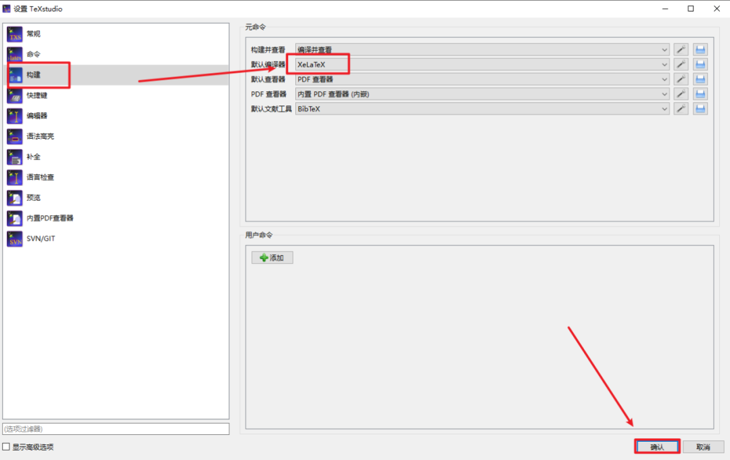Click the 常规 (General) settings icon
Viewport: 730px width, 460px height.
pos(15,34)
